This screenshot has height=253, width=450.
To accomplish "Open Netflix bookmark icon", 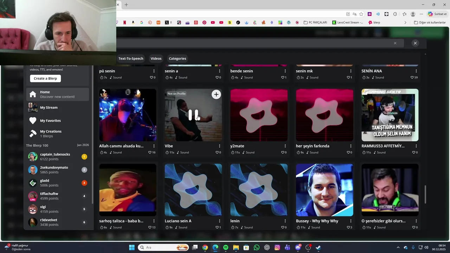I will [124, 22].
